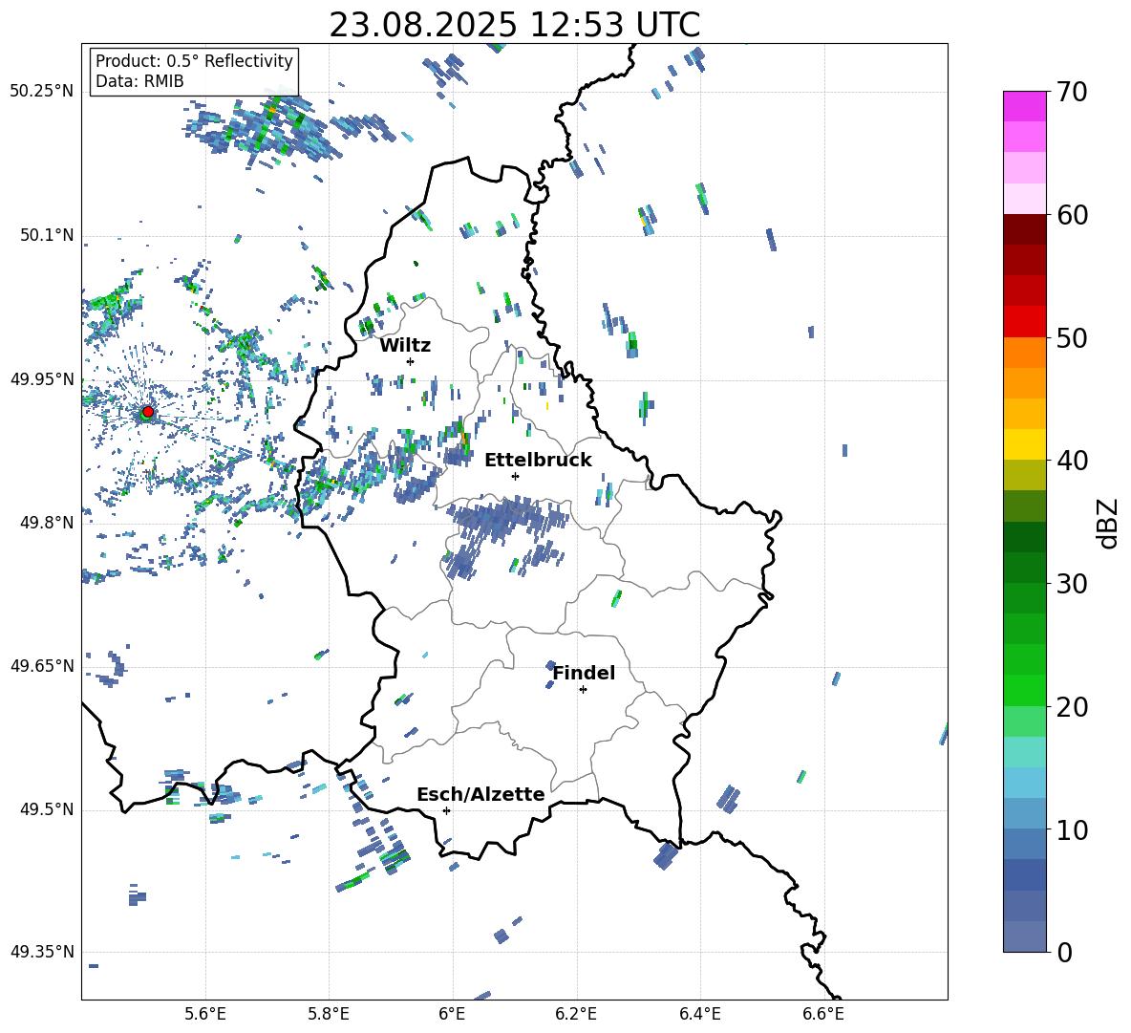Click the Wiltz location cross marker
1131x1033 pixels.
click(411, 361)
